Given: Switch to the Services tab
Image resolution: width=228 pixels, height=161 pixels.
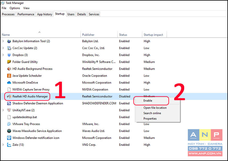Looking at the screenshot, I should (94, 14).
